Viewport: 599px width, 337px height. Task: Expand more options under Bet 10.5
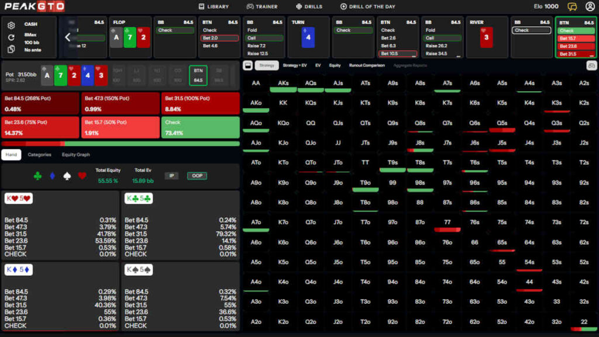tap(414, 56)
